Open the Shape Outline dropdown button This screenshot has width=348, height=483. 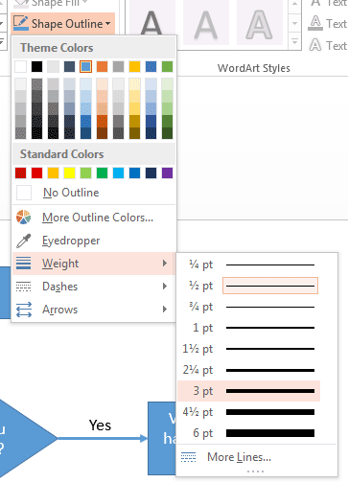(62, 23)
